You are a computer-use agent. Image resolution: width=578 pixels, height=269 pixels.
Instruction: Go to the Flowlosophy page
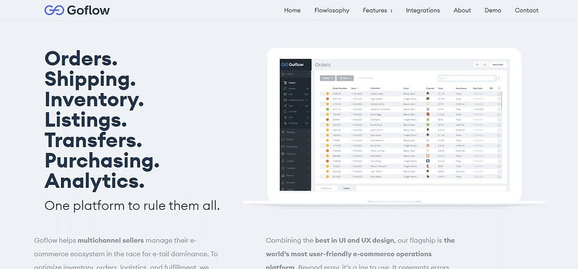[x=332, y=10]
